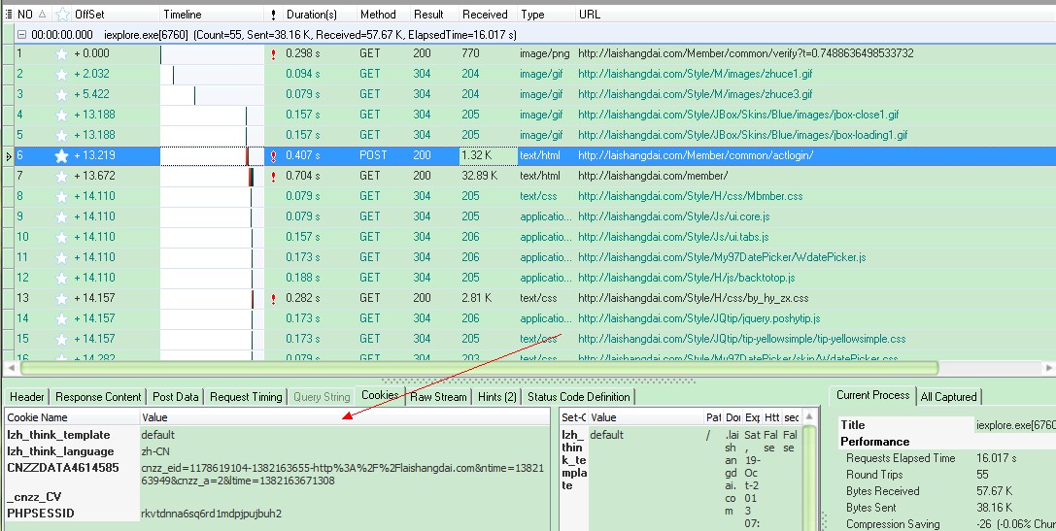Open the column chooser icon beside NO
The width and height of the screenshot is (1056, 531).
(8, 15)
